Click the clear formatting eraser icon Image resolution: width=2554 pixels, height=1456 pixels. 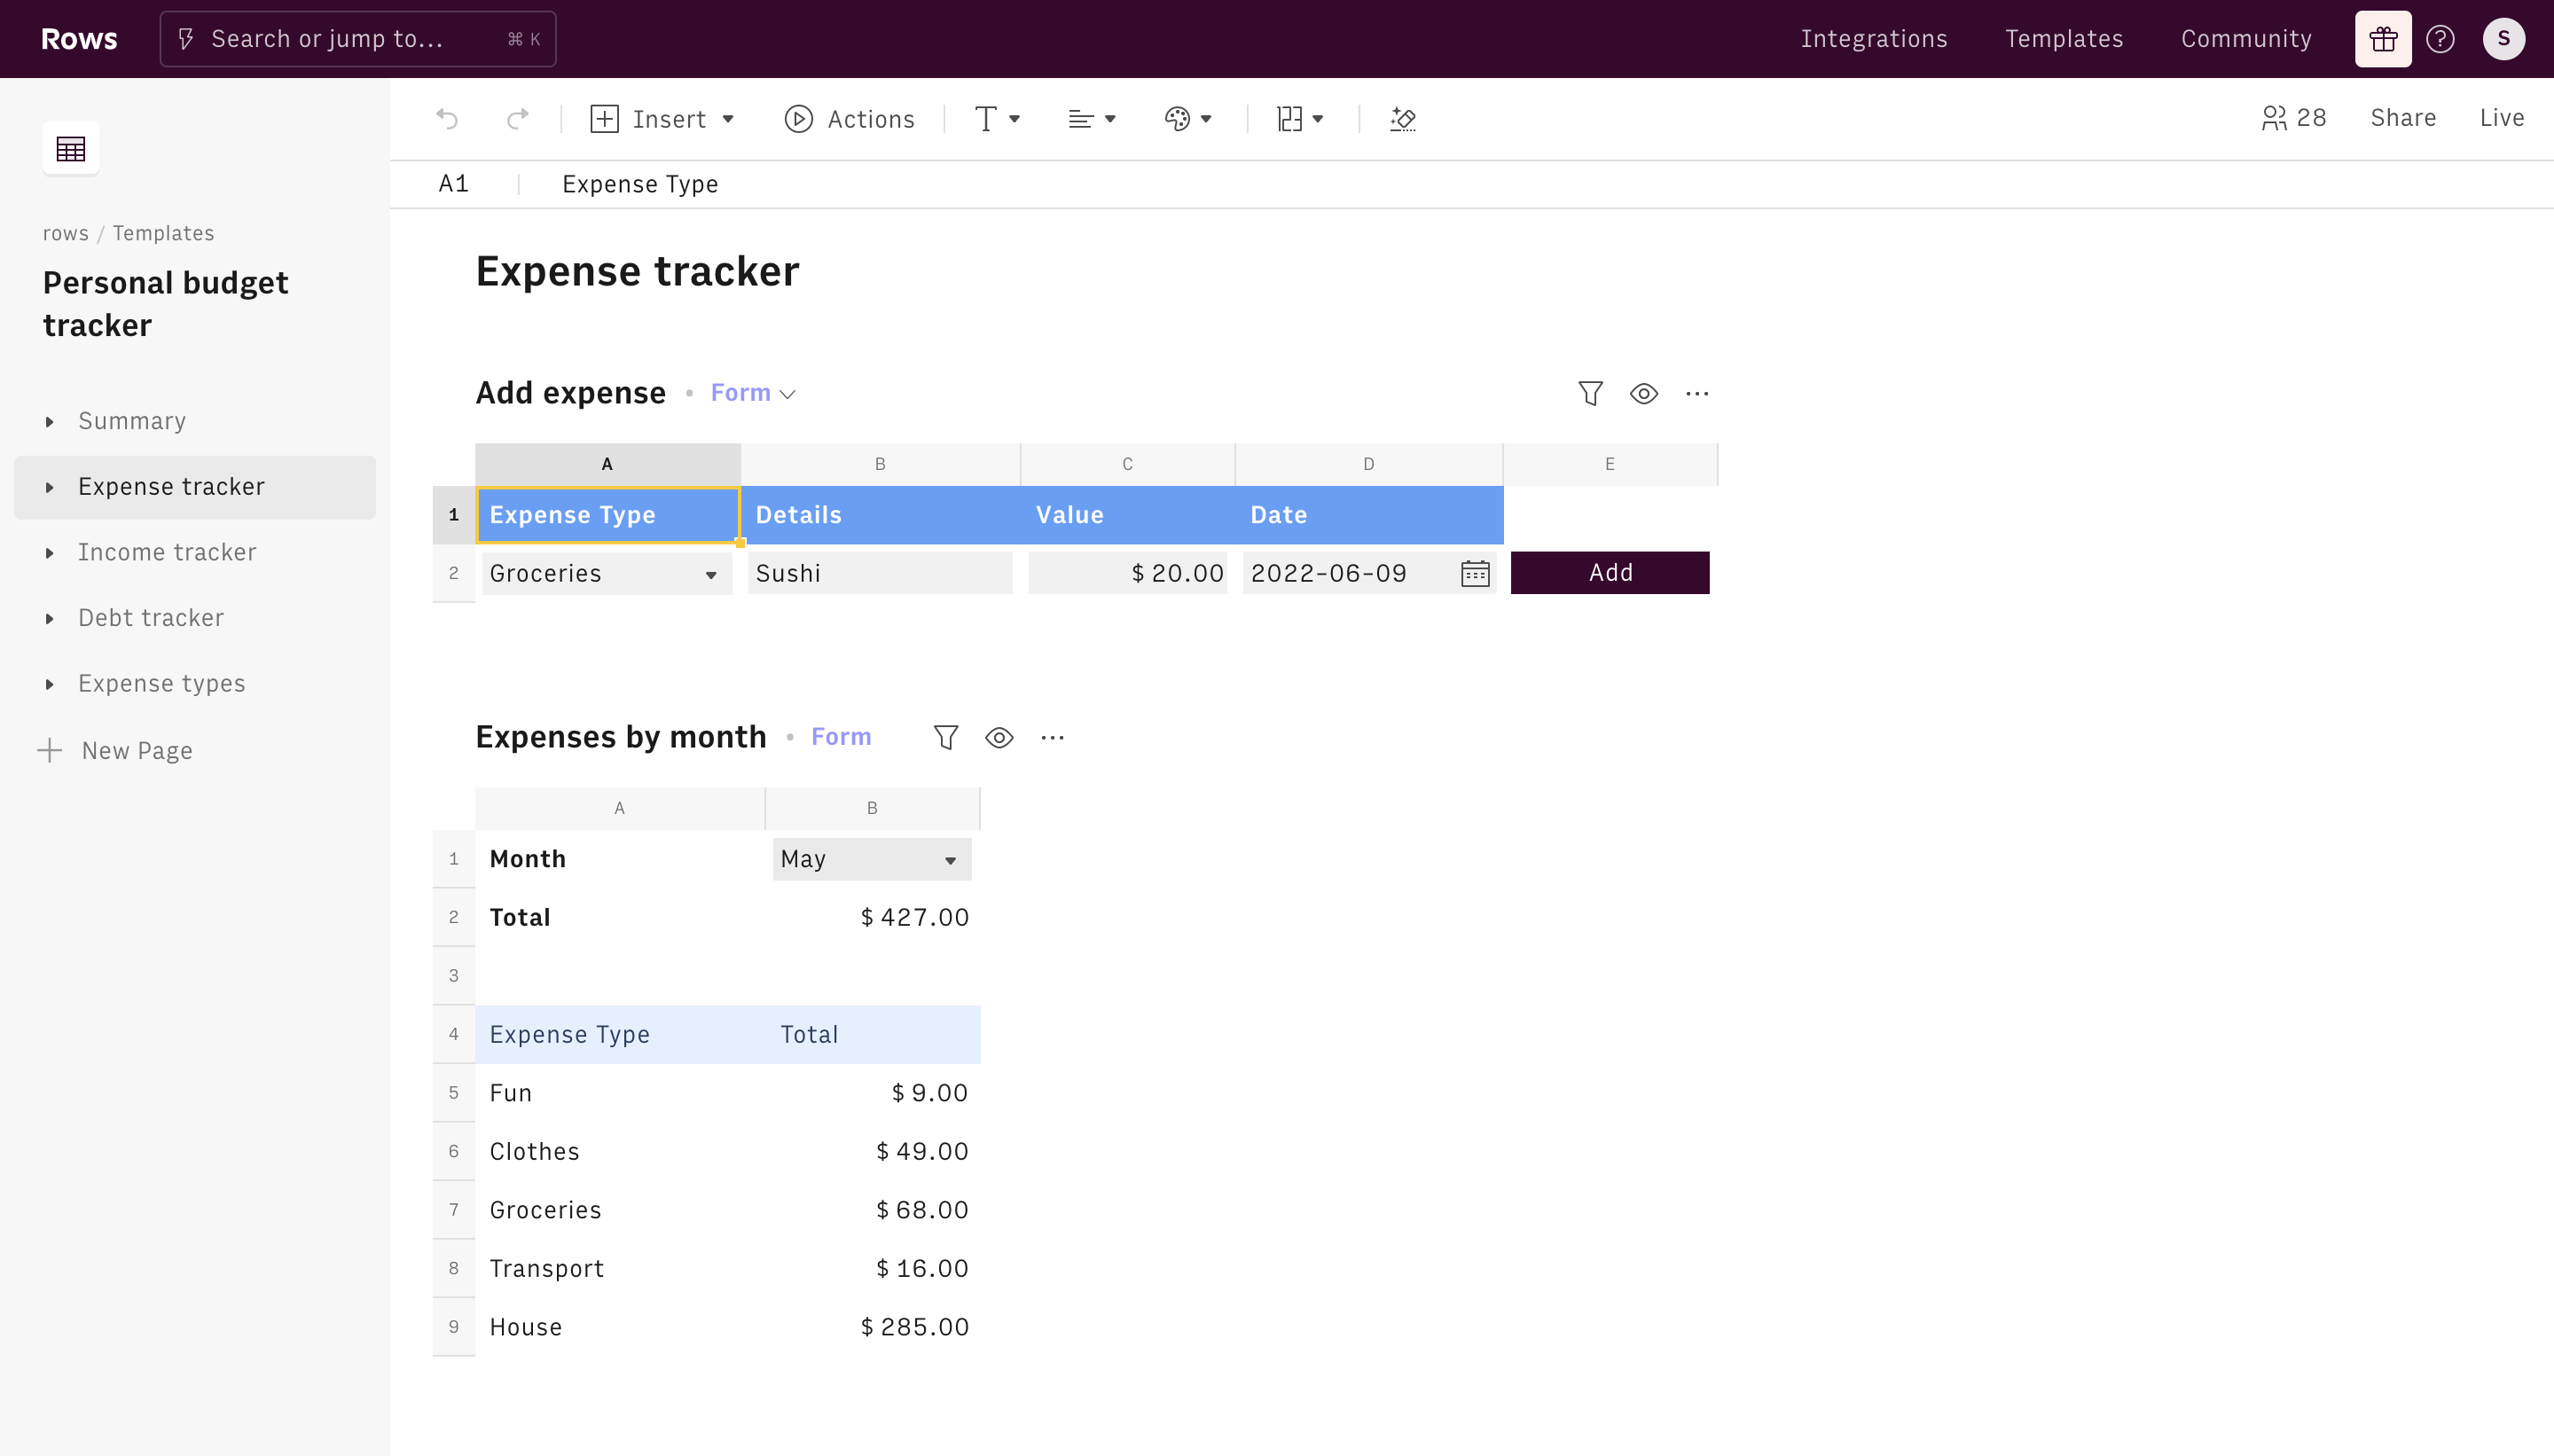(x=1402, y=119)
